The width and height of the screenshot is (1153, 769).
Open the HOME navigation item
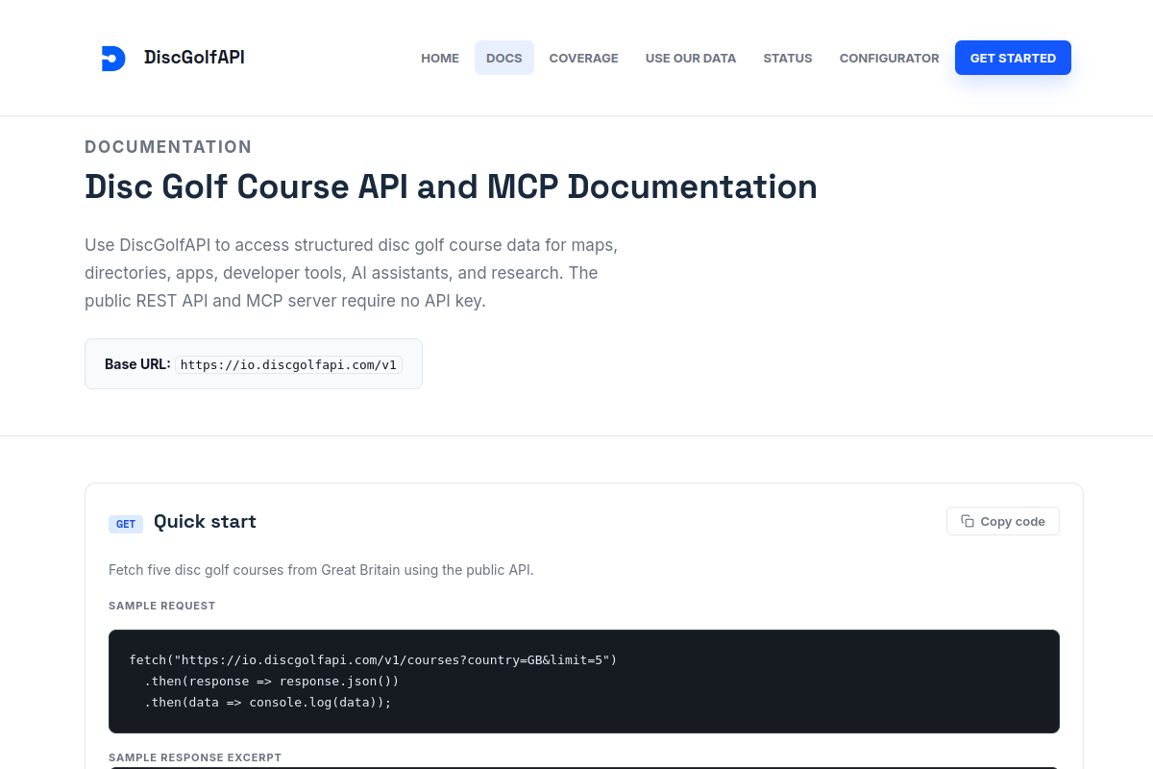[440, 58]
